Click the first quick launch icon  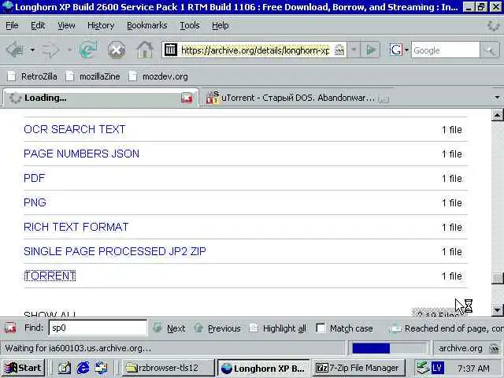(65, 368)
